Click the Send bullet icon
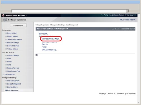This screenshot has width=141, height=105. [x=6, y=65]
